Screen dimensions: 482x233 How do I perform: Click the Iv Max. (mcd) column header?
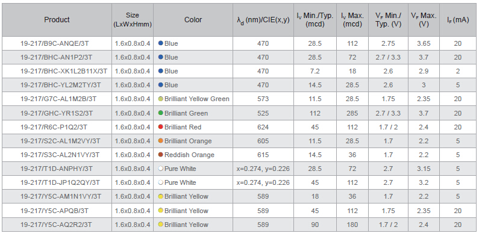352,20
